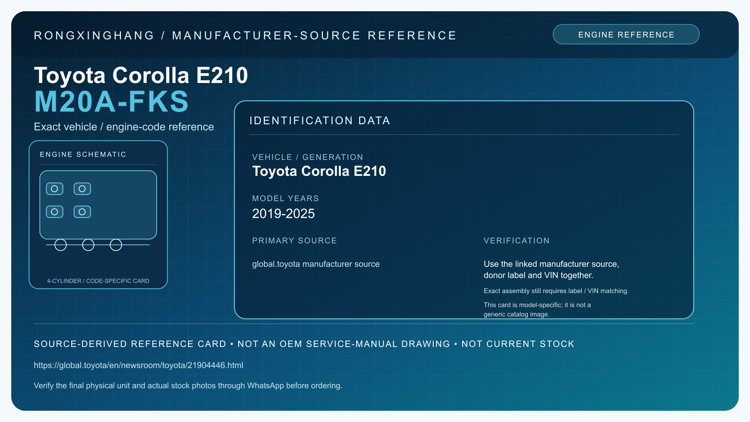Click the IDENTIFICATION DATA panel heading
750x422 pixels.
coord(320,121)
